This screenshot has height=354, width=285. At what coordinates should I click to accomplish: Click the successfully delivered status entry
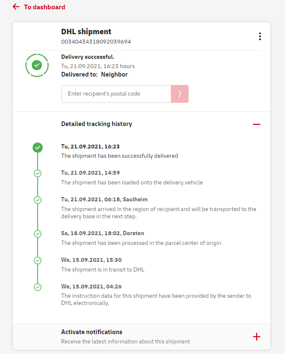click(120, 156)
